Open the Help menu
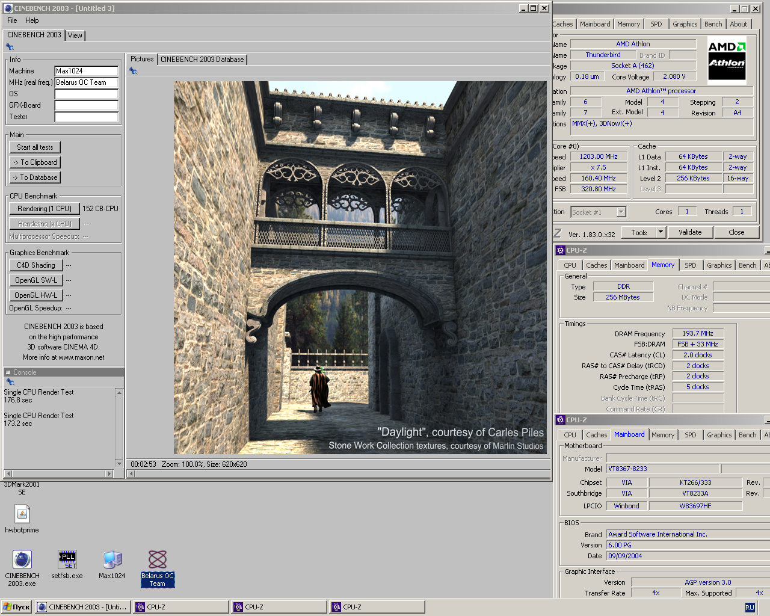The image size is (770, 616). [x=32, y=20]
